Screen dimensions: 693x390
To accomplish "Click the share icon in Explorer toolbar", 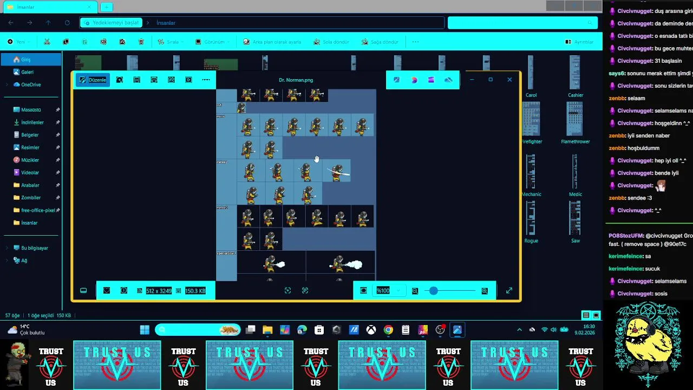I will 122,42.
